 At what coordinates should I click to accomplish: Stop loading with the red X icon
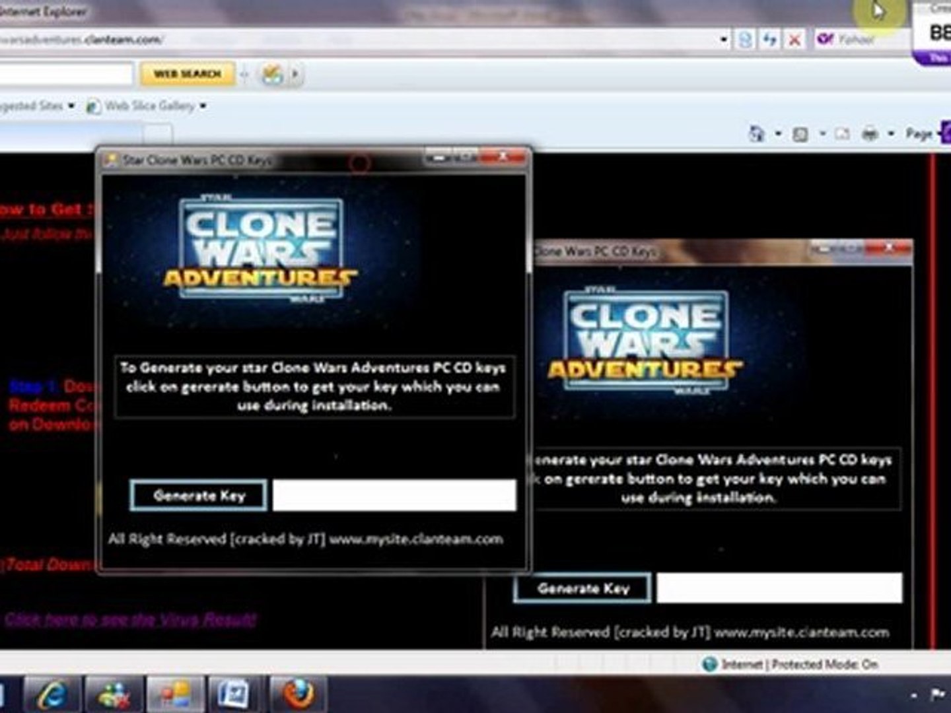coord(794,40)
